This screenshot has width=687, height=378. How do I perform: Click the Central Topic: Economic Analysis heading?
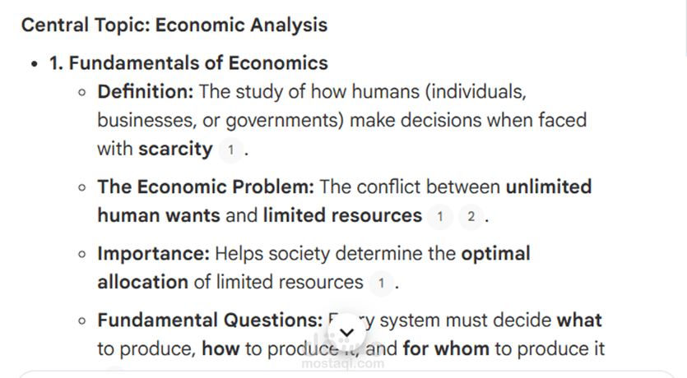click(174, 25)
